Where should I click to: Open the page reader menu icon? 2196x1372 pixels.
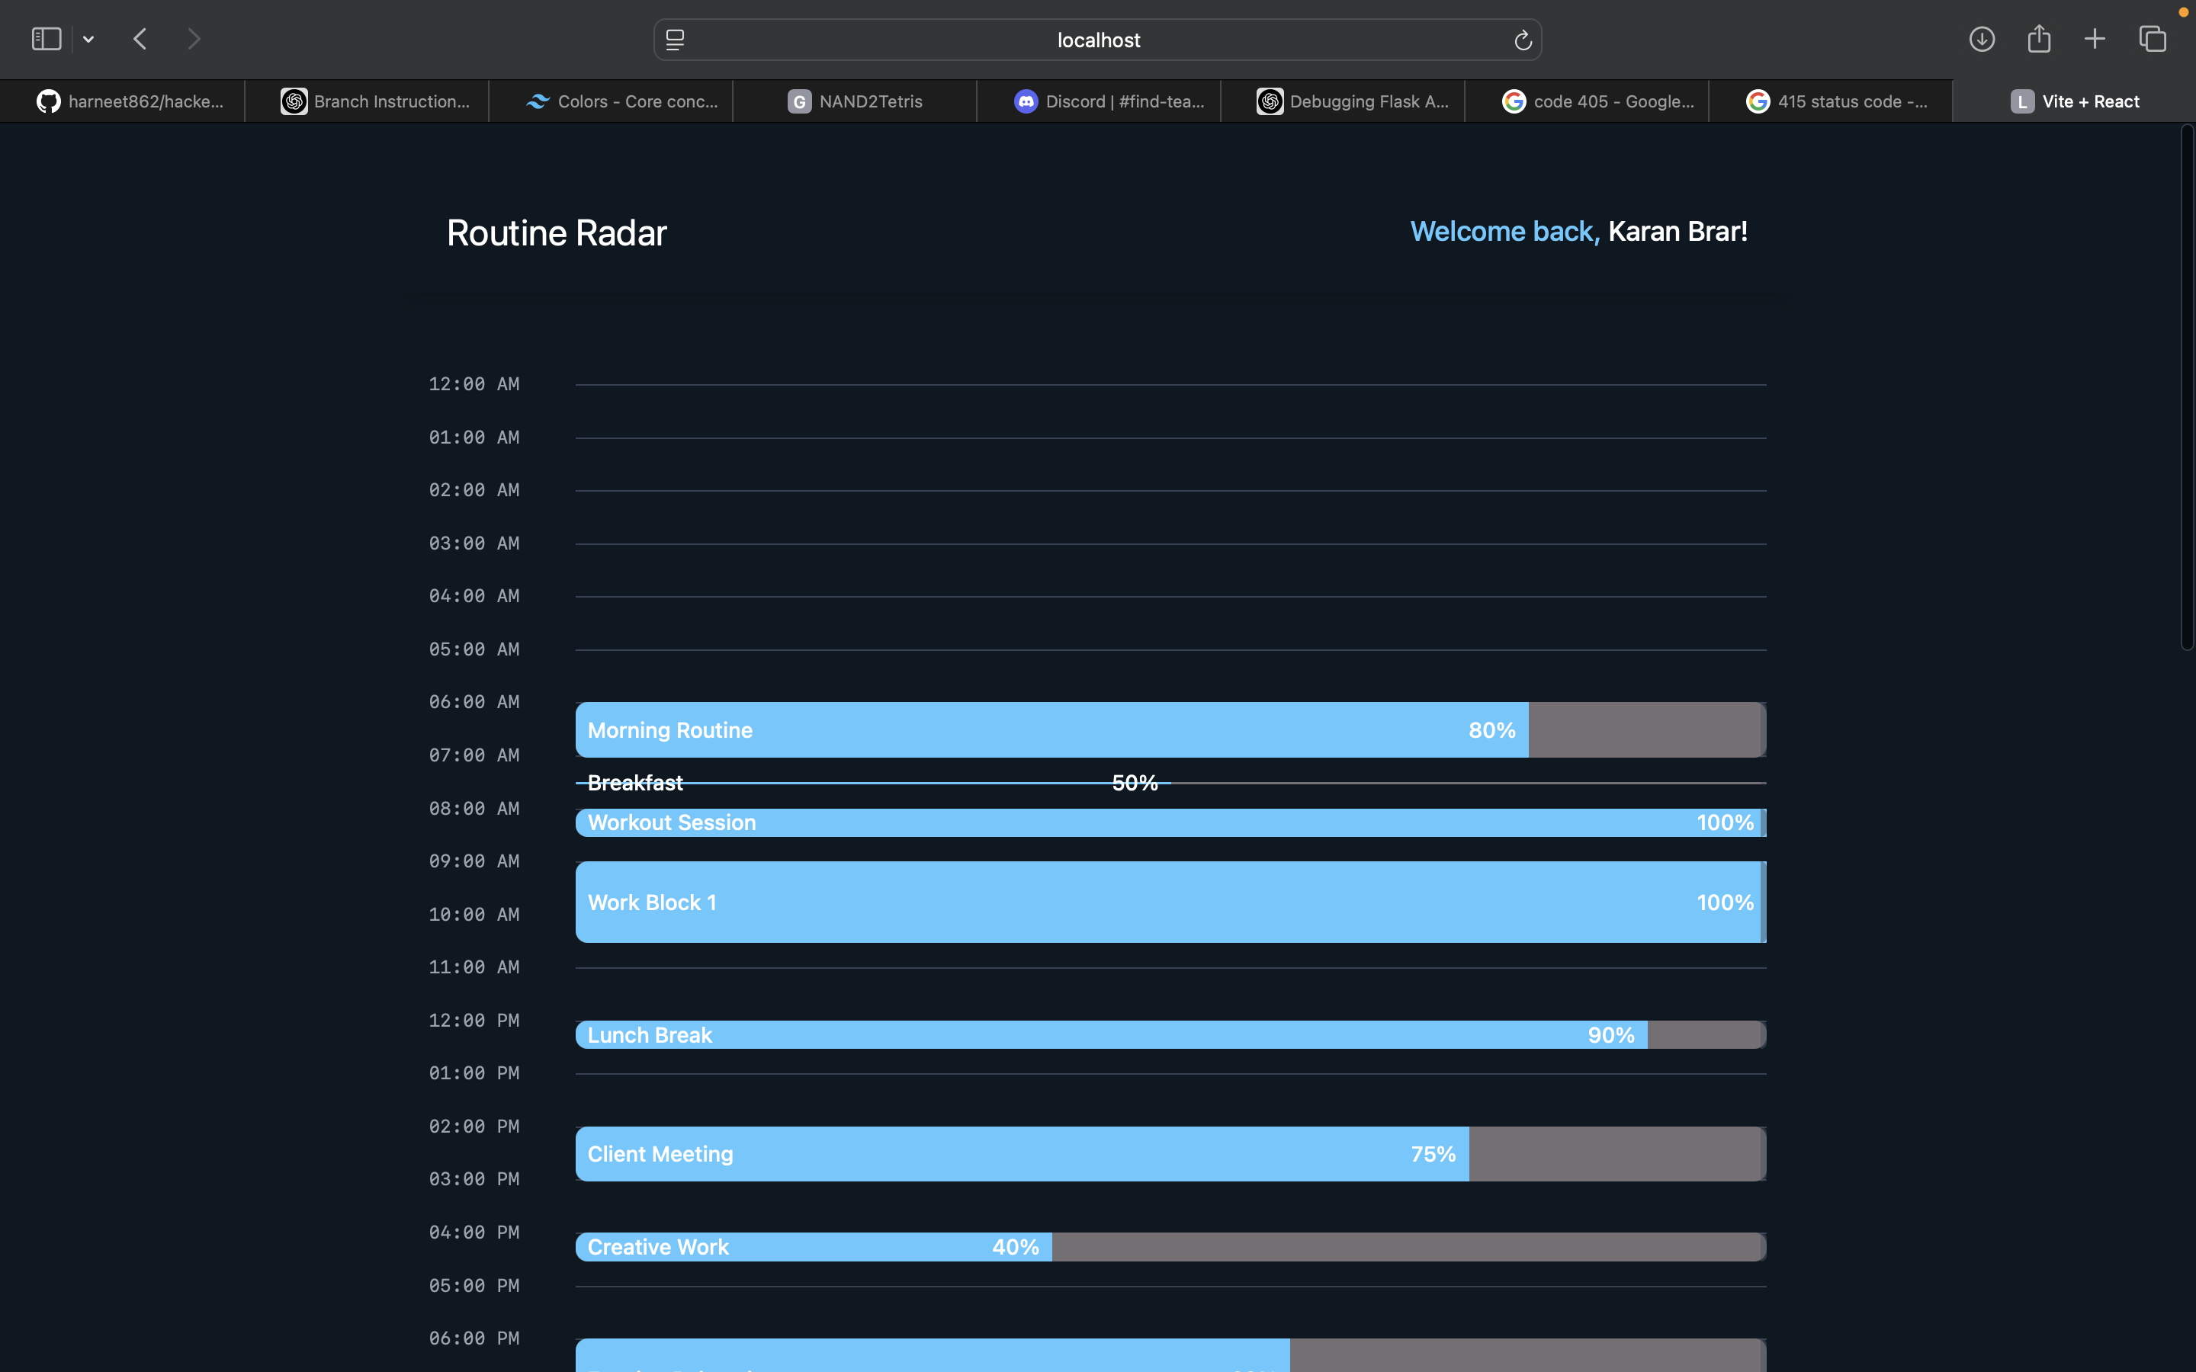pyautogui.click(x=675, y=40)
